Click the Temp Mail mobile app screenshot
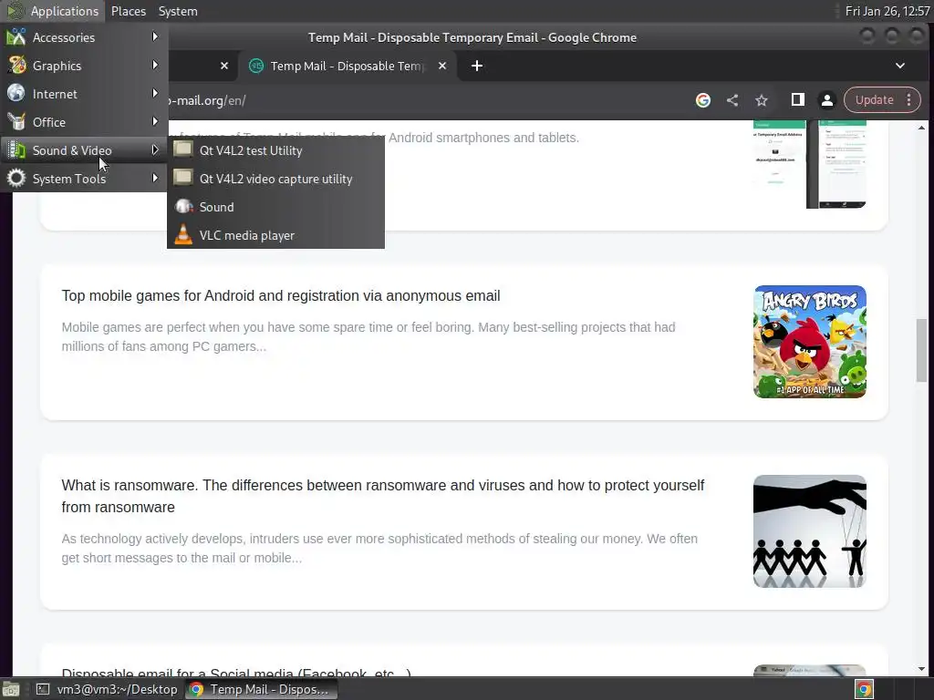The image size is (934, 700). (x=810, y=164)
